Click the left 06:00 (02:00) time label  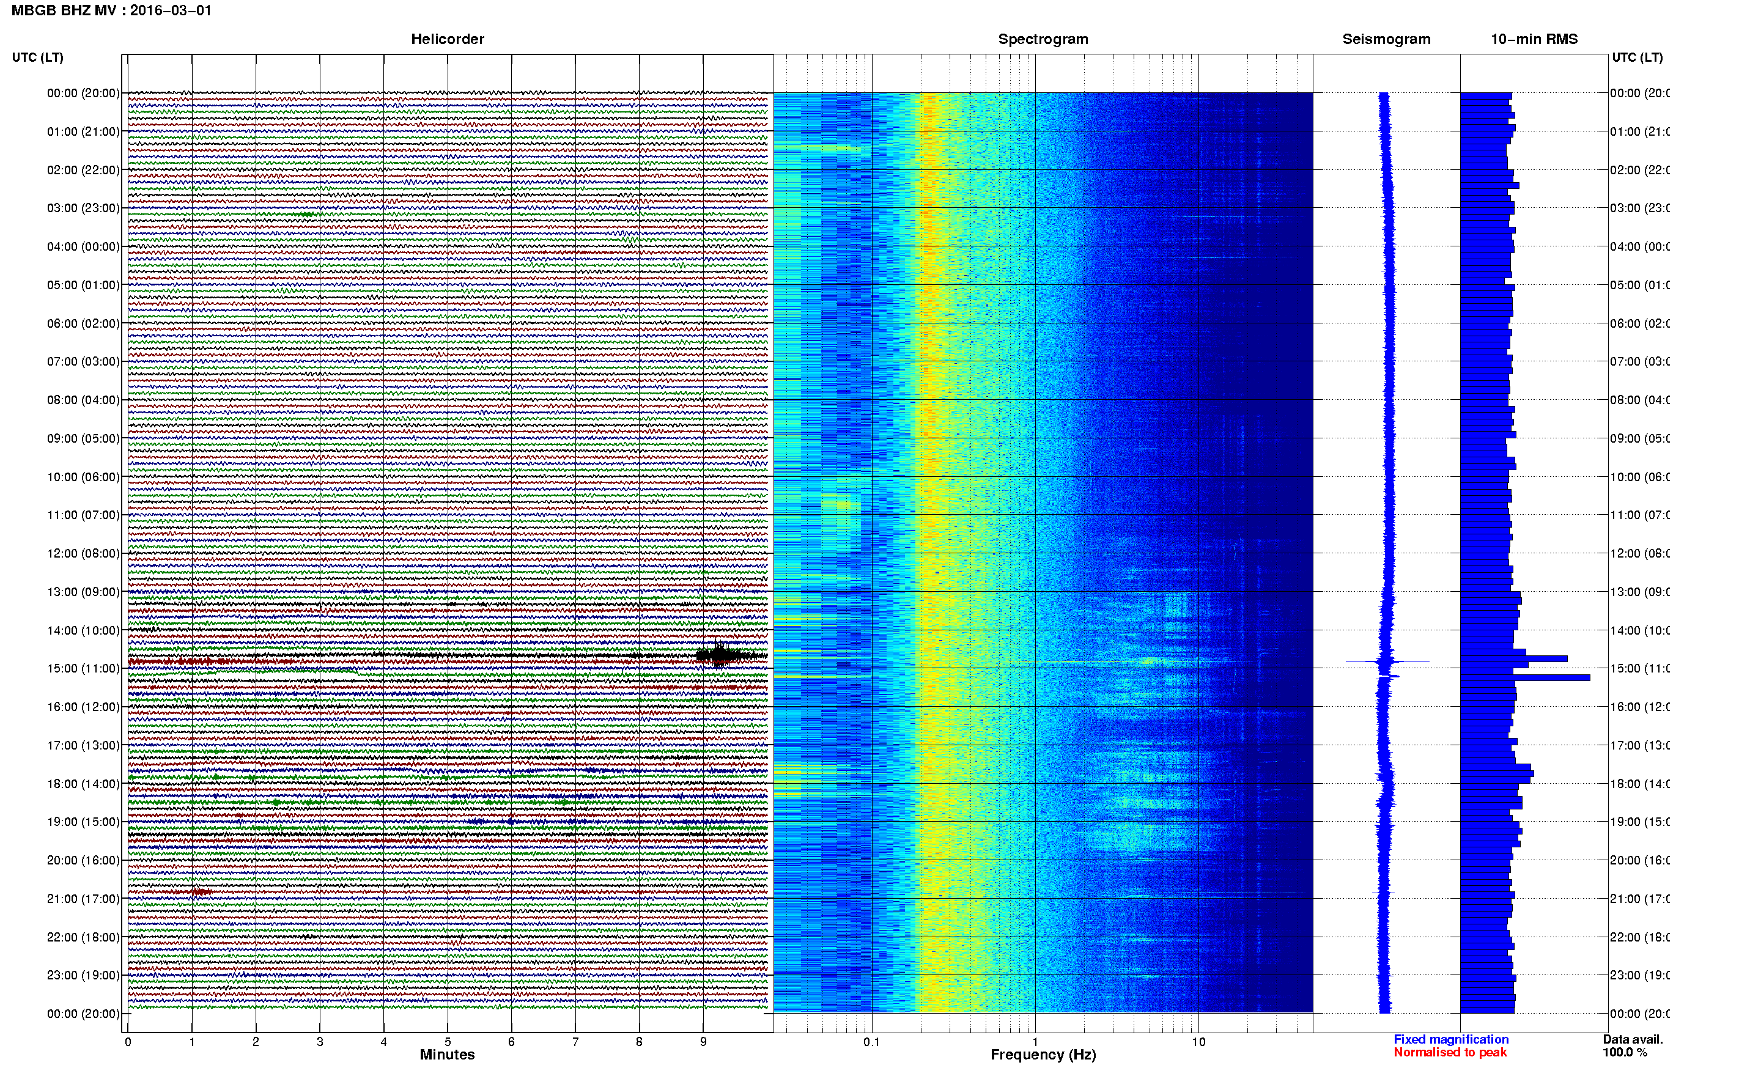(x=83, y=323)
